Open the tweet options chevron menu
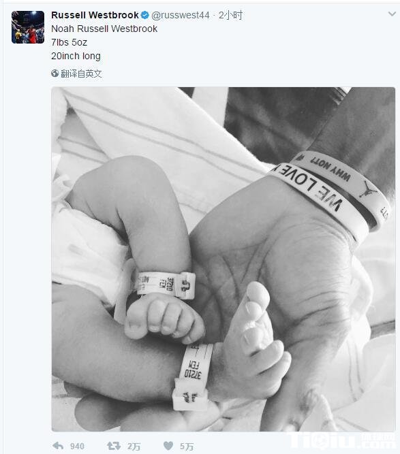The height and width of the screenshot is (454, 400). [x=392, y=14]
